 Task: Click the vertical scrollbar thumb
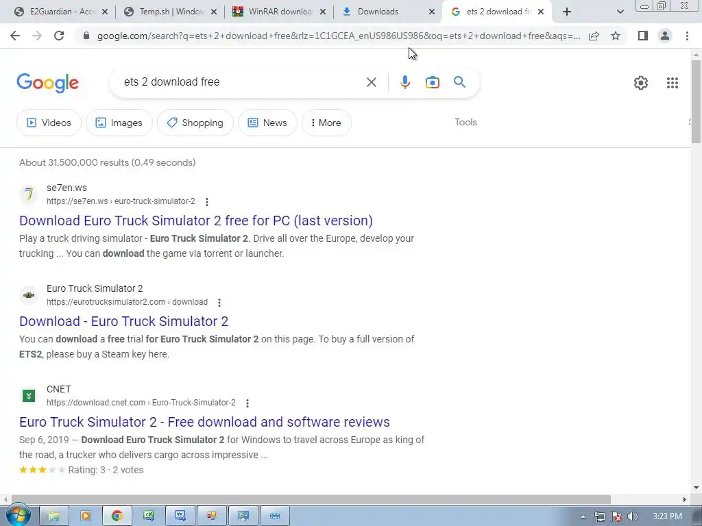[696, 101]
